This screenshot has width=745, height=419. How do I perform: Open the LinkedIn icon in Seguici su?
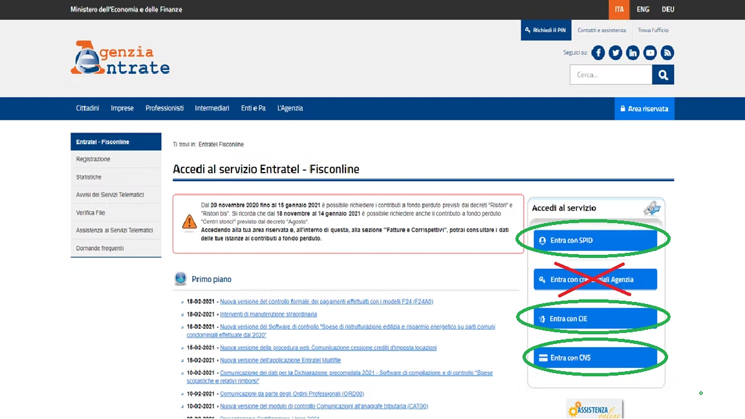(x=632, y=52)
